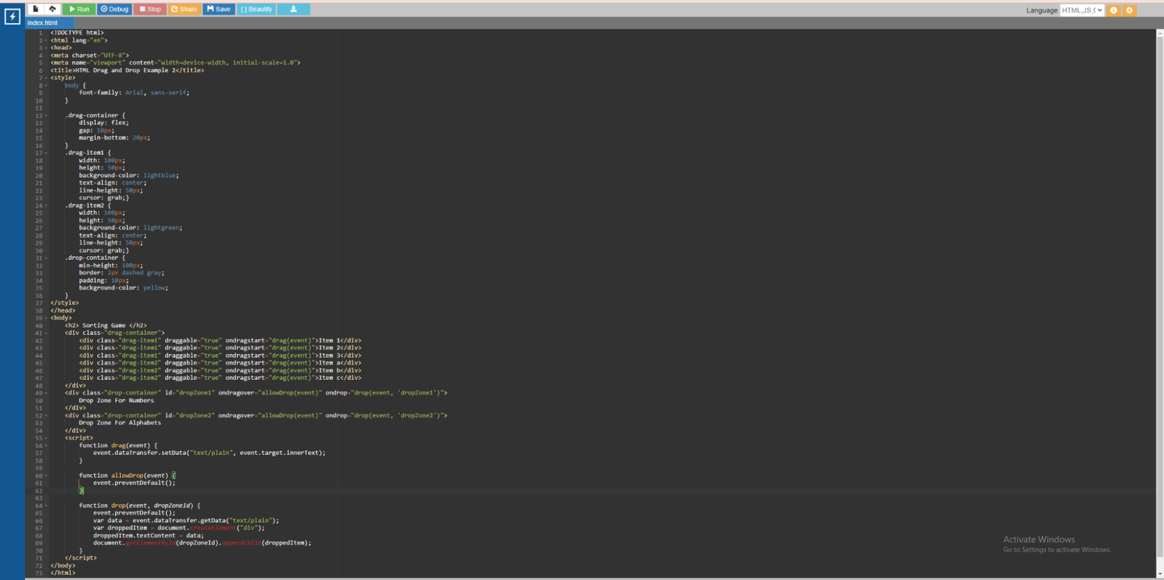Click the 'lightblue' color value in the code
Screen dimensions: 1164x580
point(160,175)
